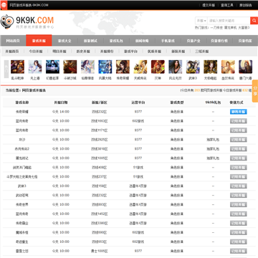Image resolution: width=258 pixels, height=258 pixels.
Task: Switch to the 游戏平台 sub-tab
Action: click(130, 52)
